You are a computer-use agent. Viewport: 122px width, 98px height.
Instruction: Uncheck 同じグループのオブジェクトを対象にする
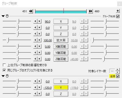pyautogui.click(x=4, y=70)
